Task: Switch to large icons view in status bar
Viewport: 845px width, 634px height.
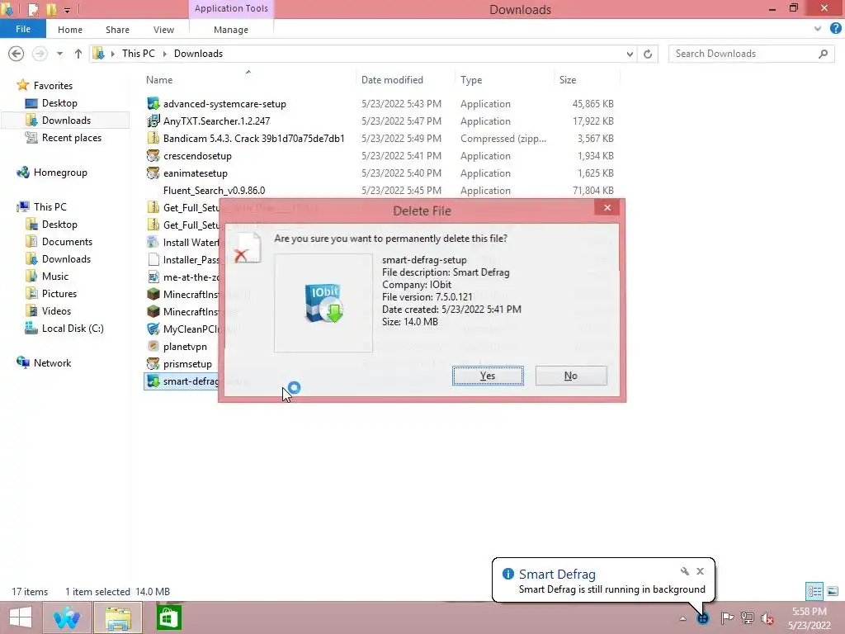Action: coord(833,591)
